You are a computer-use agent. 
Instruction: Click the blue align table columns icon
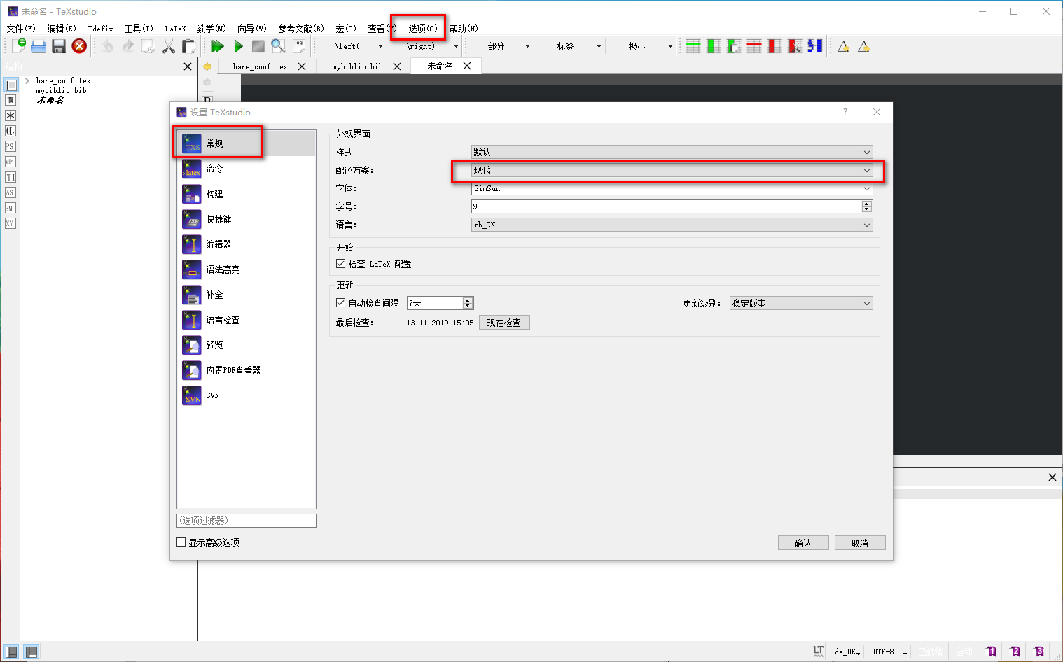coord(815,46)
